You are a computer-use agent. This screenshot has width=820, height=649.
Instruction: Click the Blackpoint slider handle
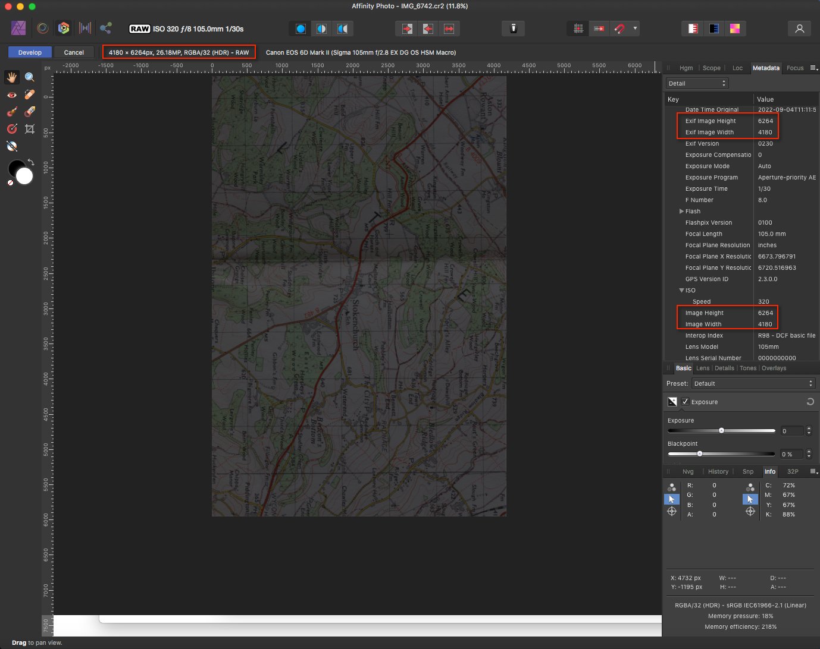coord(700,454)
